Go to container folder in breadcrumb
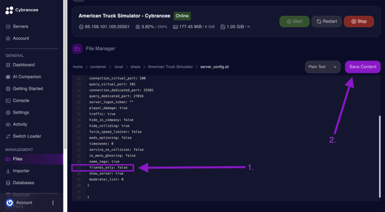The width and height of the screenshot is (385, 212). (98, 67)
